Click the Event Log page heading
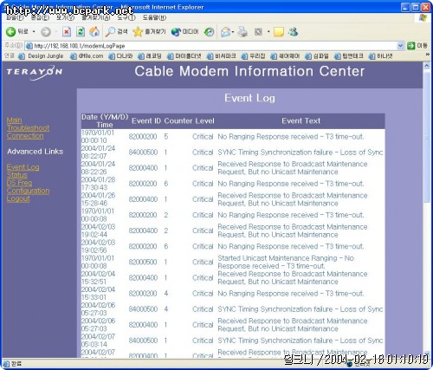 (249, 98)
